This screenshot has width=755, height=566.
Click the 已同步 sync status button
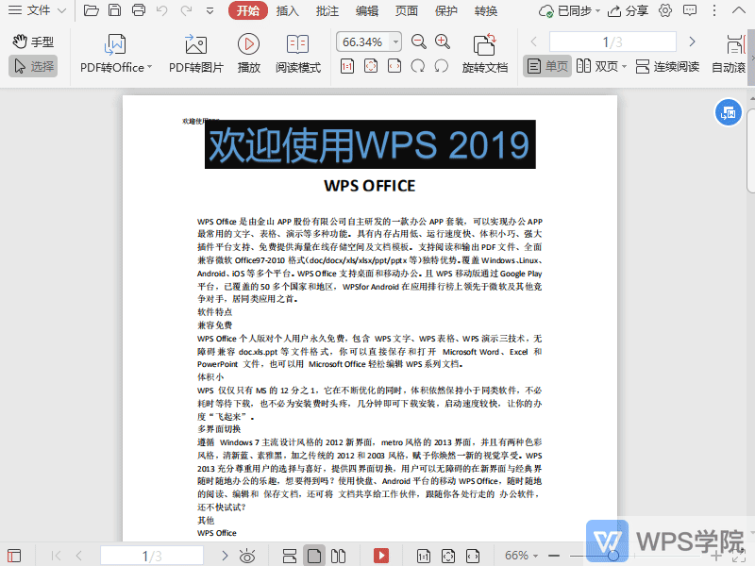569,10
